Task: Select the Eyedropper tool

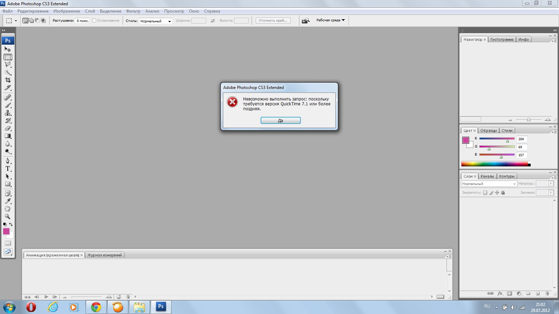Action: click(8, 201)
